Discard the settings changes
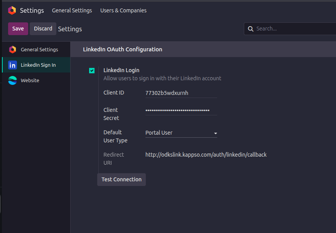 click(43, 29)
